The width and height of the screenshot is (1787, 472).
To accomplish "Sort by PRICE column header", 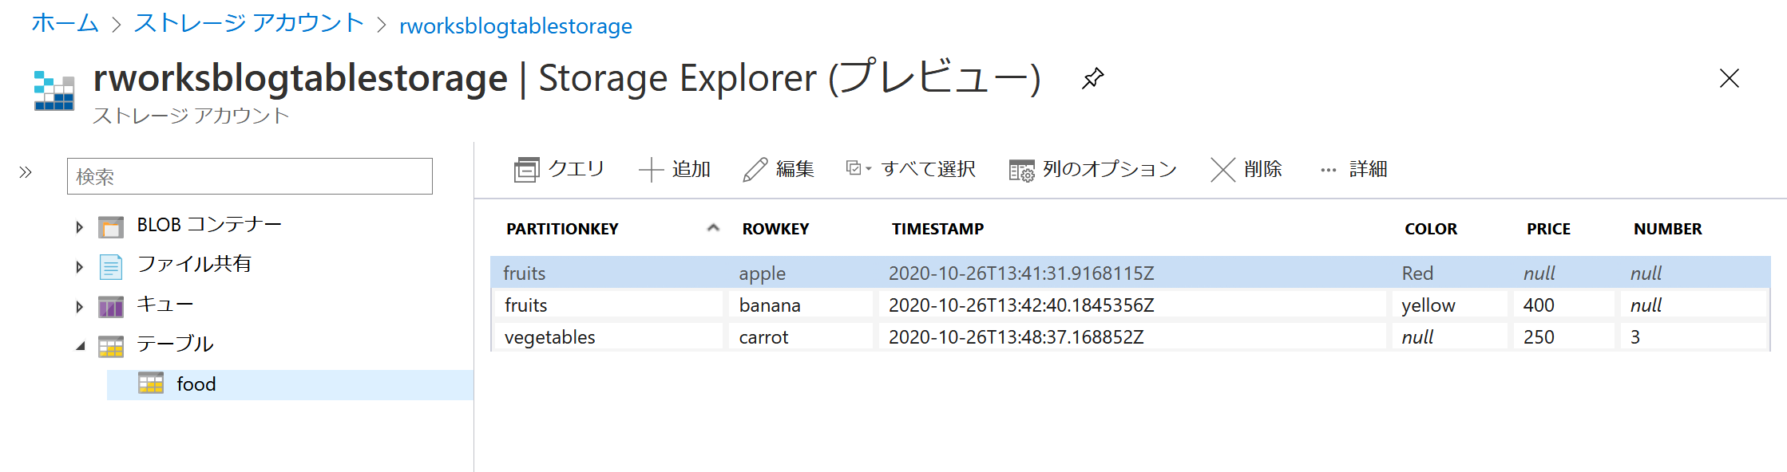I will point(1548,229).
